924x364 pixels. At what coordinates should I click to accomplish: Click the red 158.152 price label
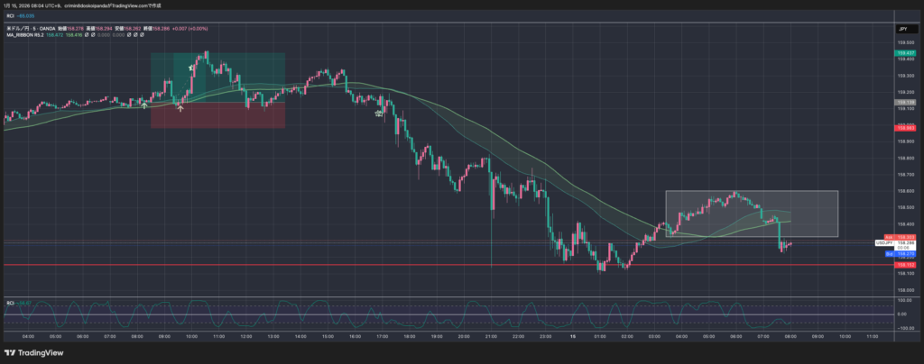(903, 265)
